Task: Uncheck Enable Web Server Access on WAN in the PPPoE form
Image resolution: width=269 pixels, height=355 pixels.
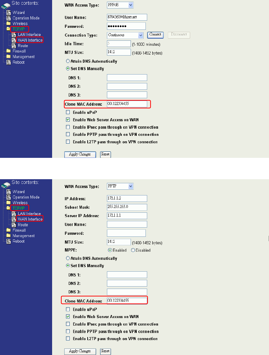Action: click(x=68, y=120)
